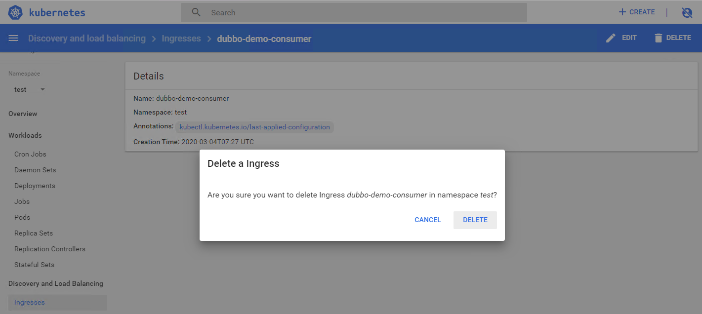
Task: Open the test namespace dropdown
Action: [29, 90]
